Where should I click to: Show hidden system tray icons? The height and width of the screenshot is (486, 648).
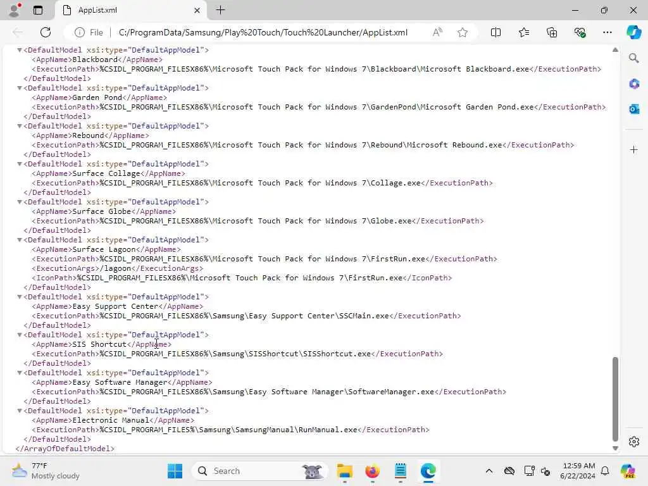tap(489, 471)
